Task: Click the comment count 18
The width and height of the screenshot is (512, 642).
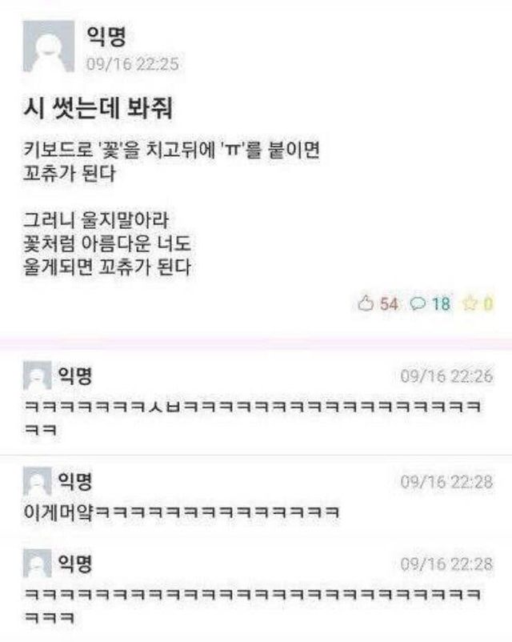Action: tap(441, 304)
